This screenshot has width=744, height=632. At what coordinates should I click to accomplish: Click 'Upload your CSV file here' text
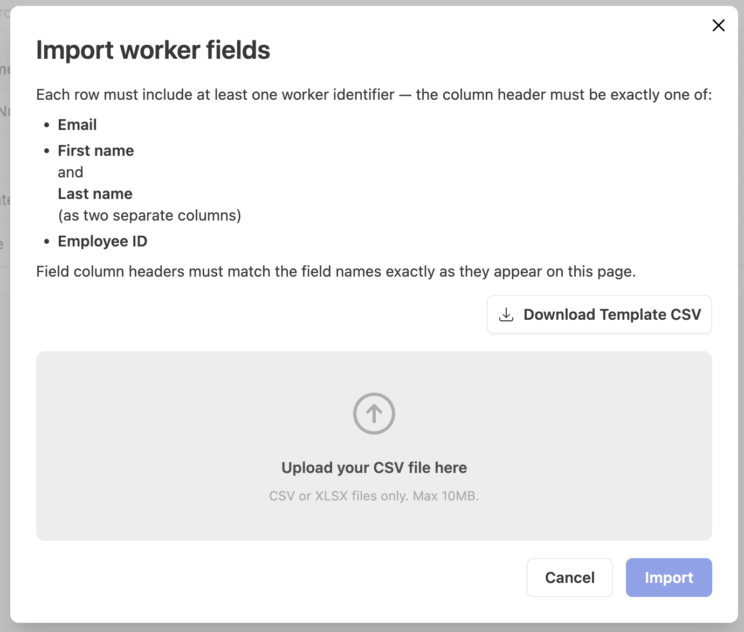point(374,468)
